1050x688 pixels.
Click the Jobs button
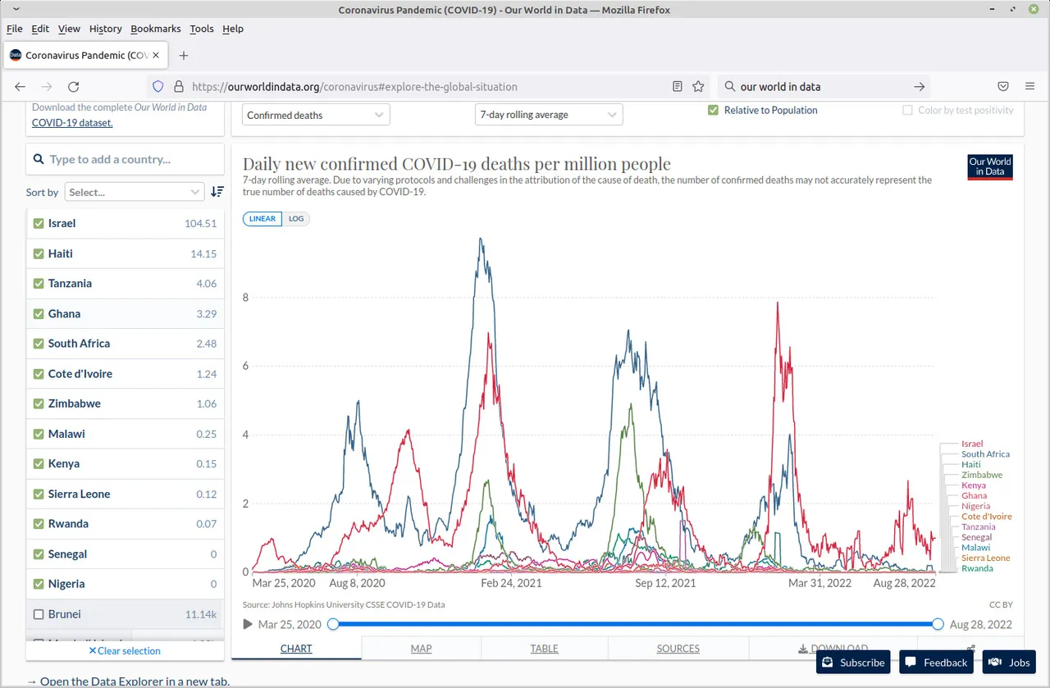point(1009,662)
